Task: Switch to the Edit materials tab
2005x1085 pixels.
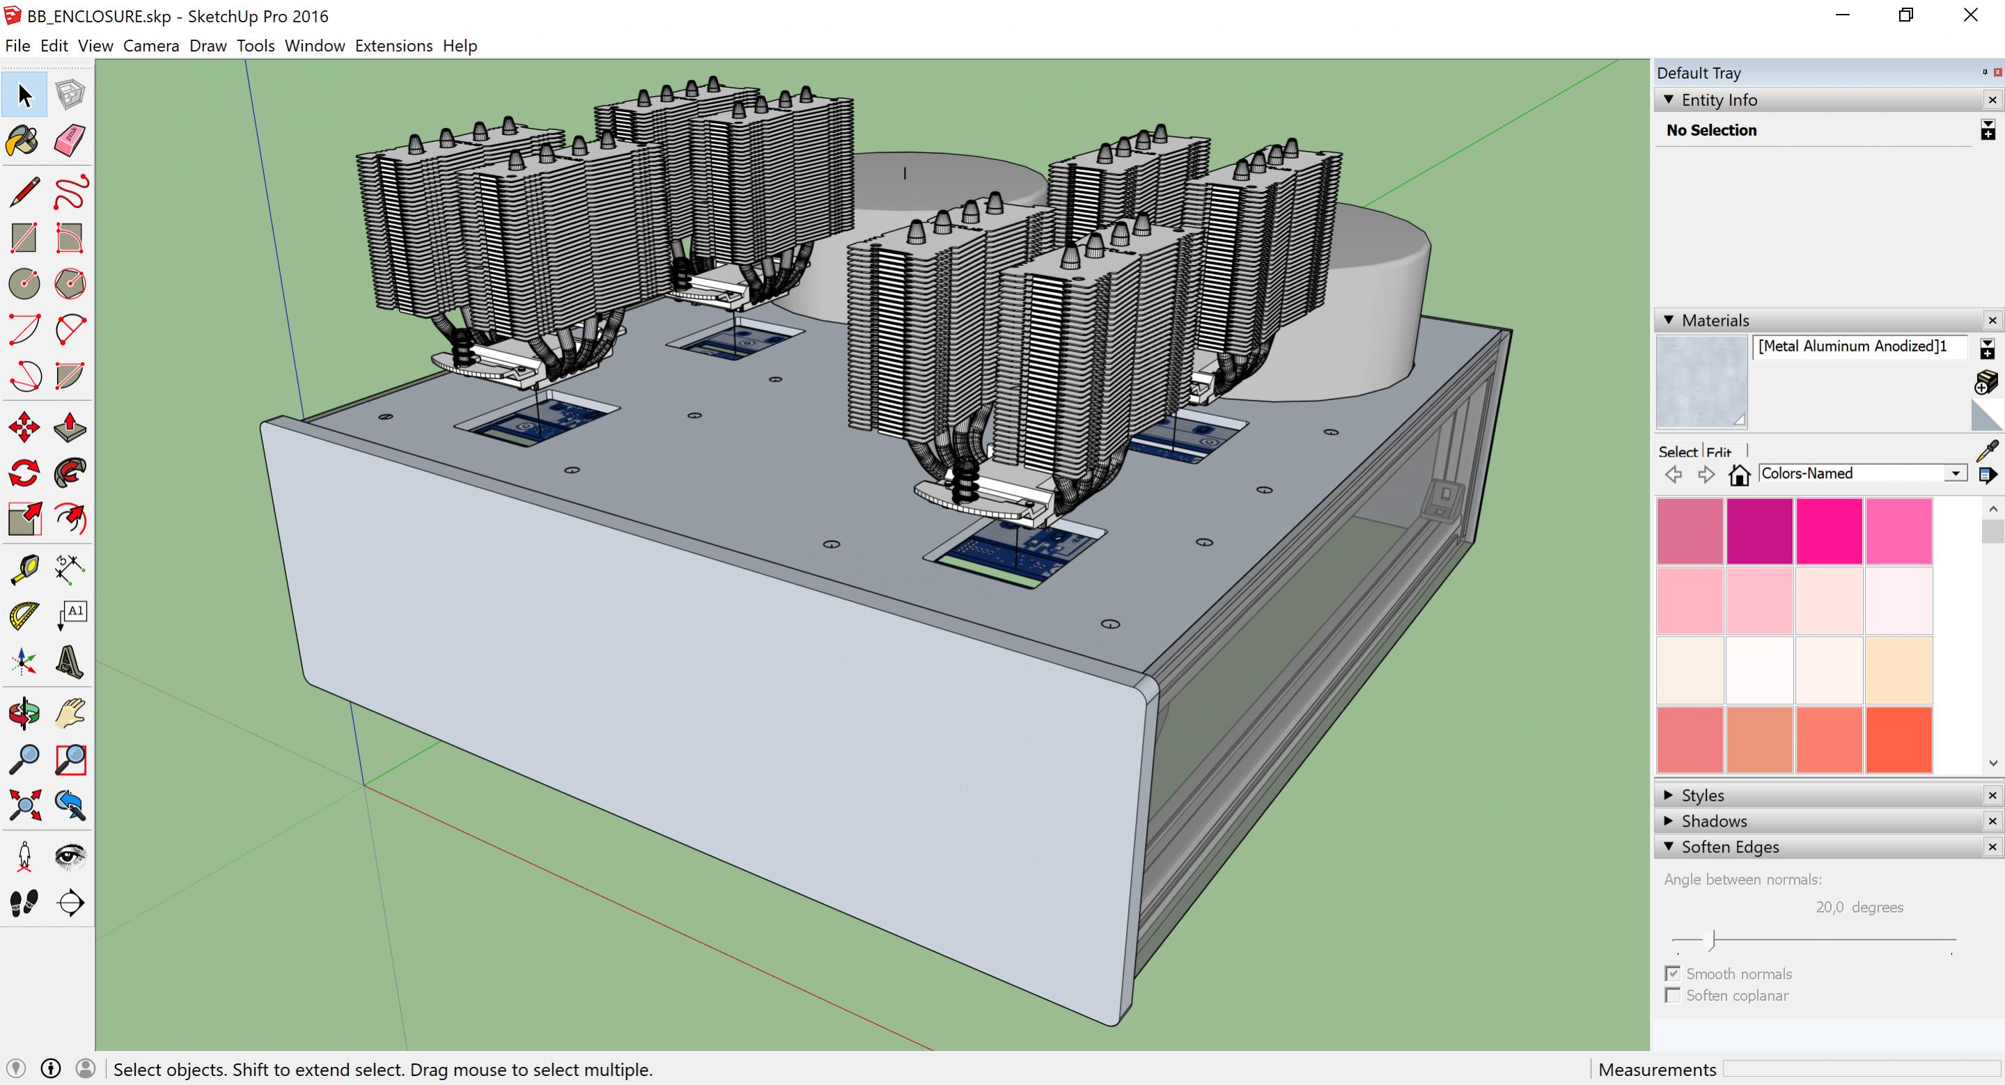Action: pos(1719,452)
